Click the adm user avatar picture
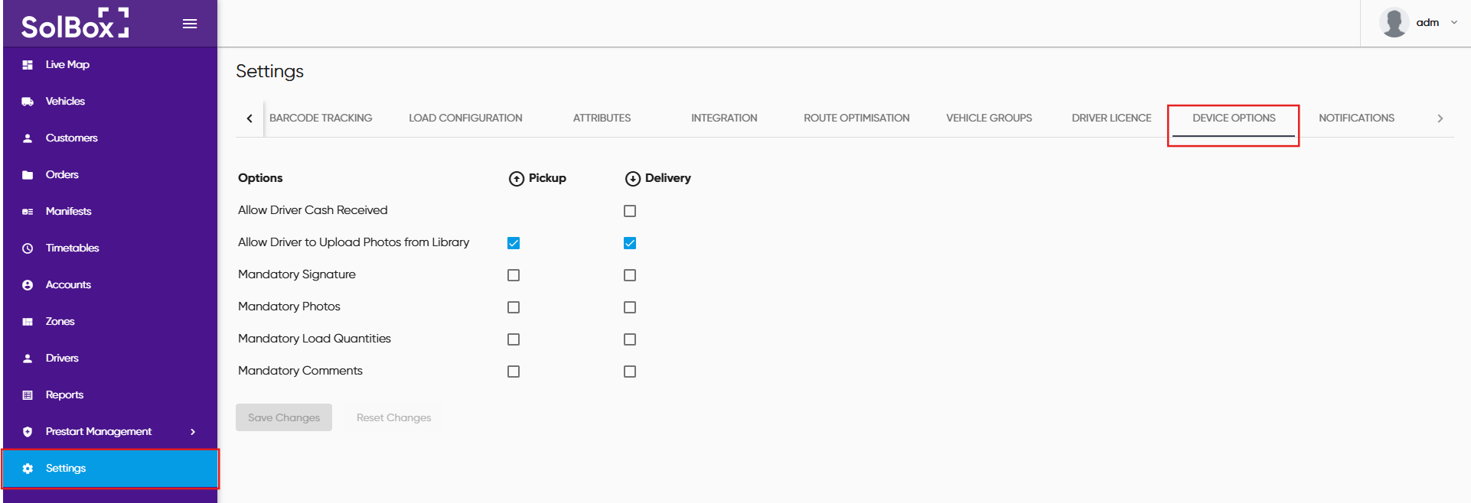Screen dimensions: 1471x503 (1394, 23)
